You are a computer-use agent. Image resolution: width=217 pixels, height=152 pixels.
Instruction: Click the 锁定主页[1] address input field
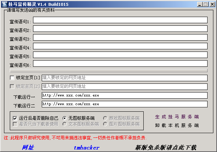pyautogui.click(x=124, y=78)
